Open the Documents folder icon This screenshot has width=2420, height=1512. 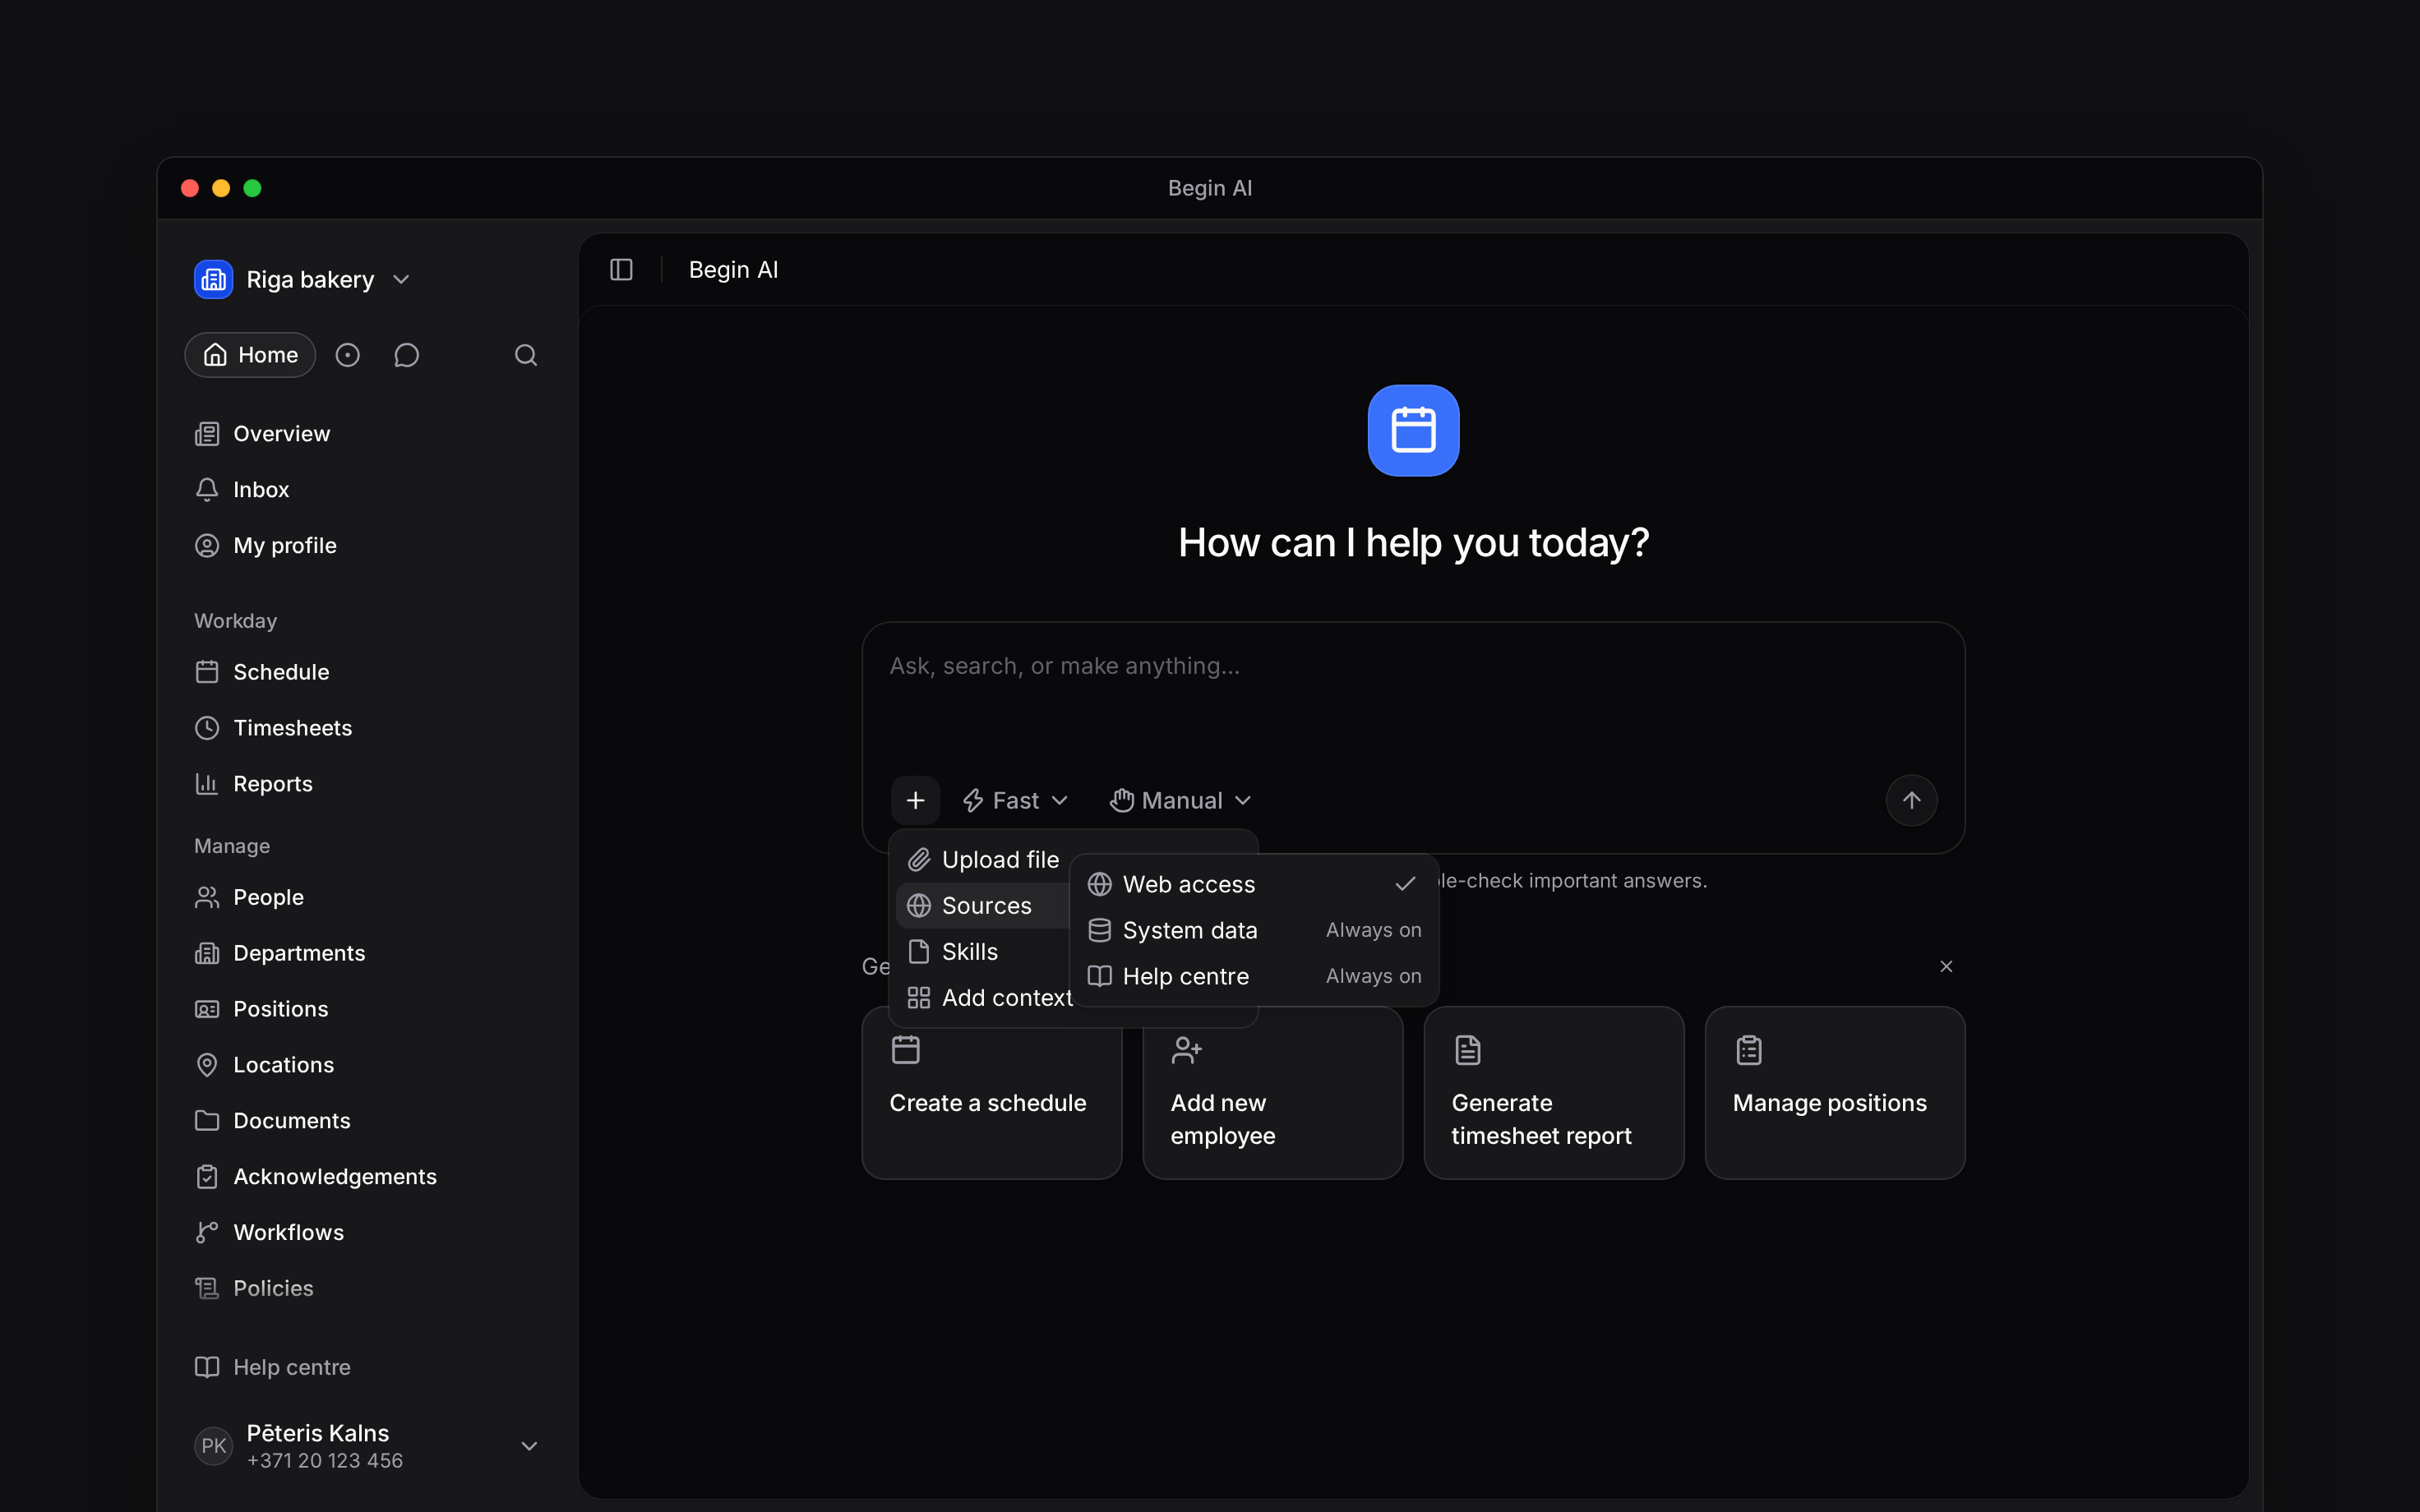pos(207,1121)
